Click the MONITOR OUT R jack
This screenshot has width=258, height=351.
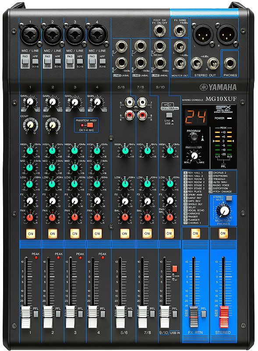180,63
